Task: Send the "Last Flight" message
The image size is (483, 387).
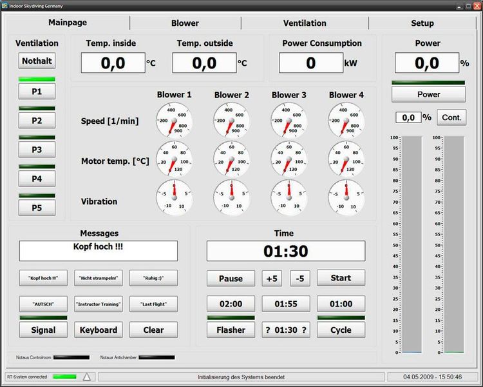Action: pyautogui.click(x=153, y=304)
